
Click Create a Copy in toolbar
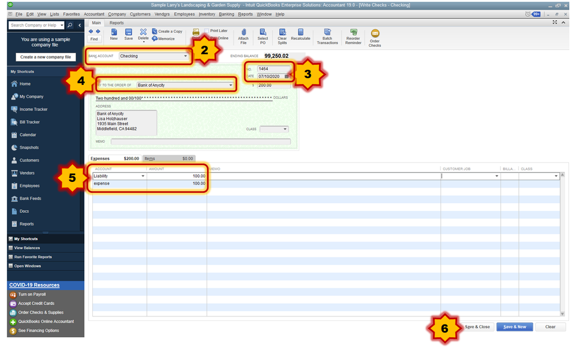click(x=167, y=31)
